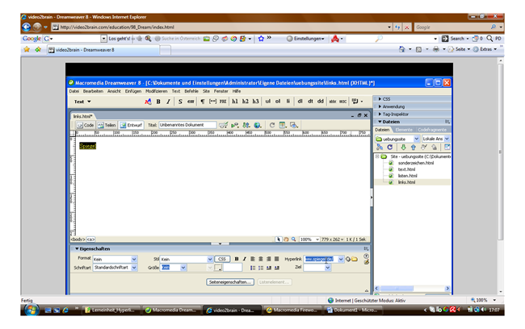This screenshot has width=525, height=329.
Task: Click the Refresh Design View icon in the document toolbar
Action: (272, 125)
